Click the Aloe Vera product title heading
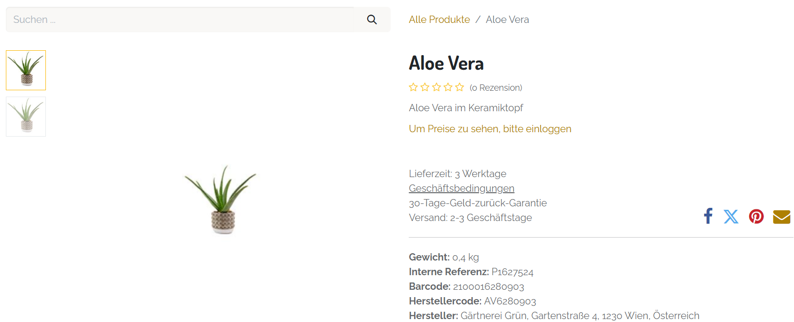 point(446,63)
